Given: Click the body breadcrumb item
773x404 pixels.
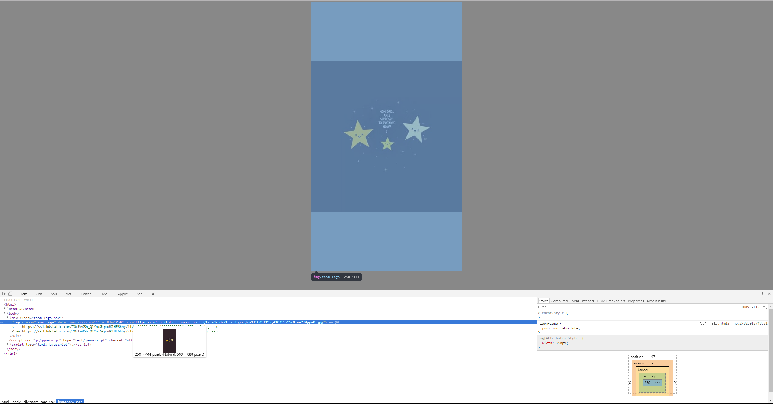Looking at the screenshot, I should 16,402.
